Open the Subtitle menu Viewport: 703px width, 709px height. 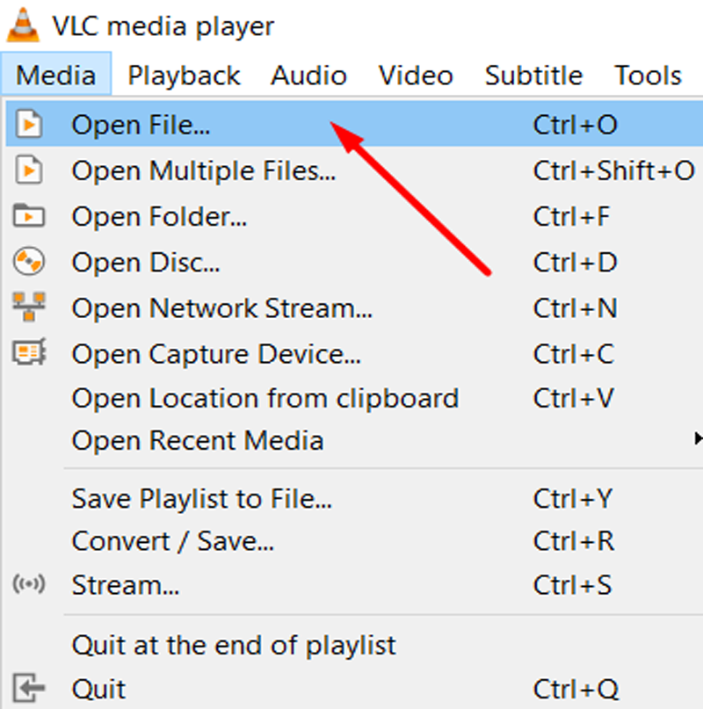[533, 76]
